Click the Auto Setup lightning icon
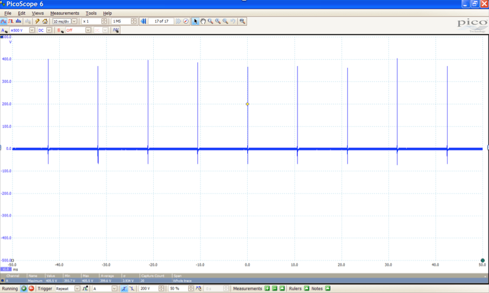 click(37, 21)
